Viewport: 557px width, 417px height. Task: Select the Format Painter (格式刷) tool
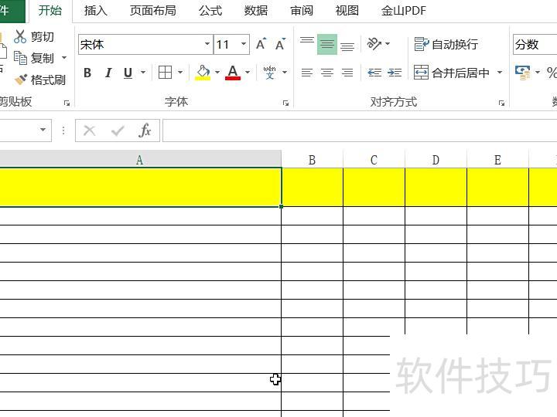point(39,80)
